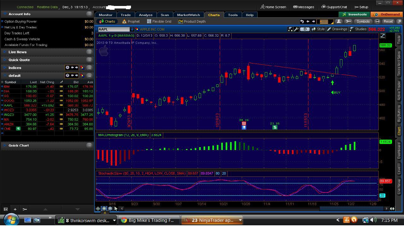The image size is (404, 242).
Task: Open the tools wrench icon beside the bell
Action: click(x=348, y=21)
